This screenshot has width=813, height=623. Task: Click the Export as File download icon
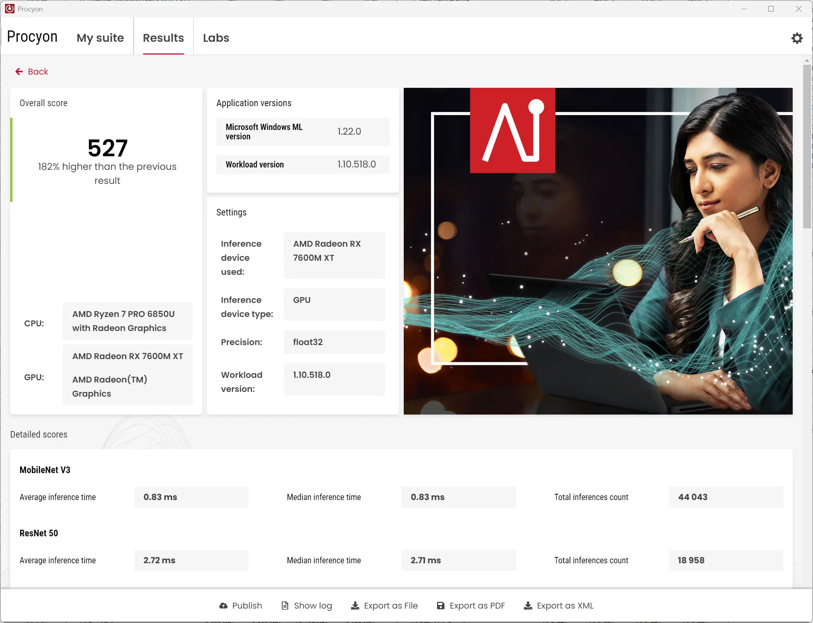[355, 605]
